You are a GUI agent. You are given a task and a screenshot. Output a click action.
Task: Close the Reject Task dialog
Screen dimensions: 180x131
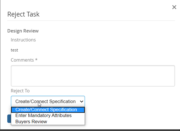coord(174,7)
